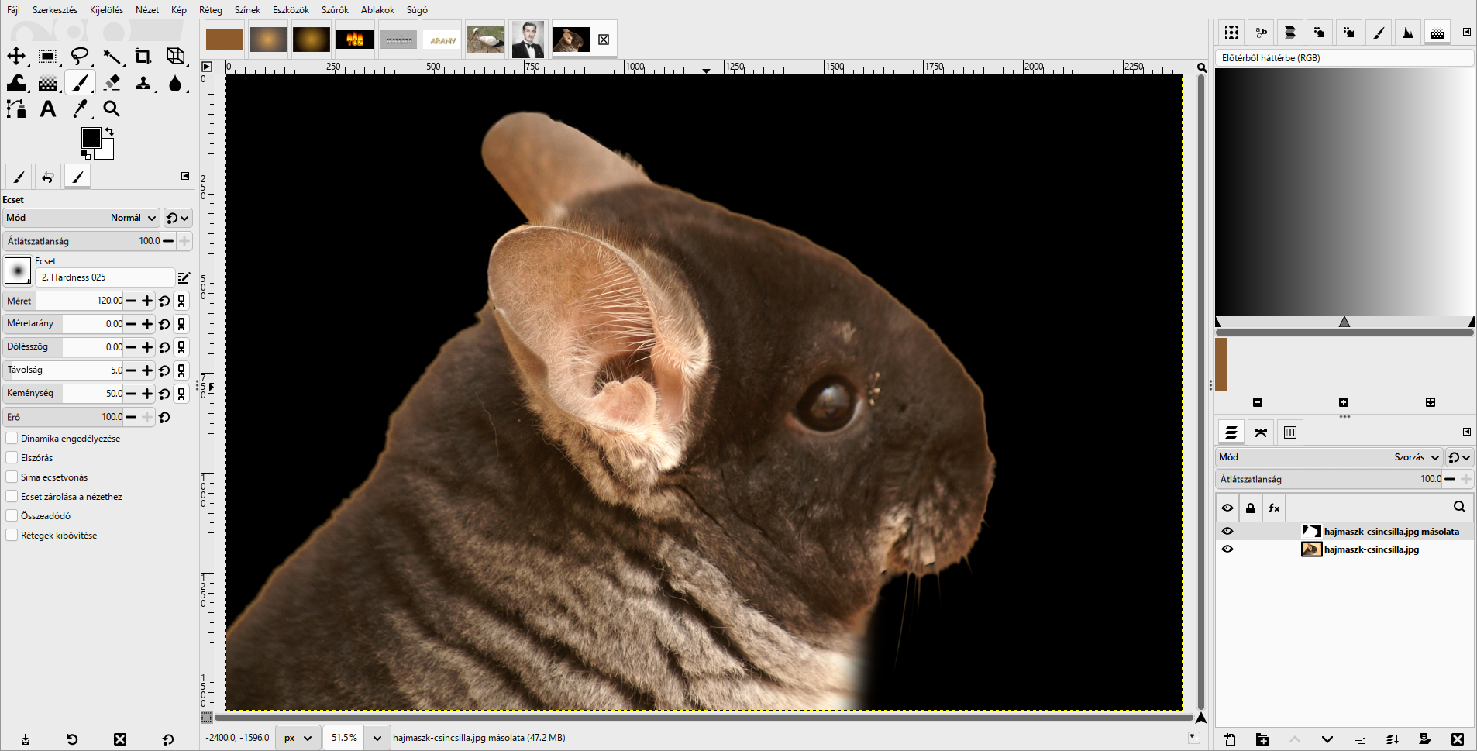Image resolution: width=1477 pixels, height=751 pixels.
Task: Select the Paths tool
Action: [x=16, y=109]
